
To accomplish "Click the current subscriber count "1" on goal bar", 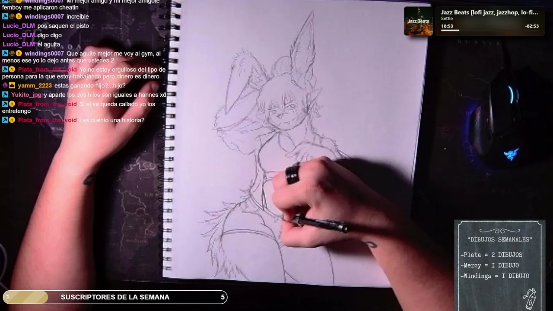I will pyautogui.click(x=7, y=297).
